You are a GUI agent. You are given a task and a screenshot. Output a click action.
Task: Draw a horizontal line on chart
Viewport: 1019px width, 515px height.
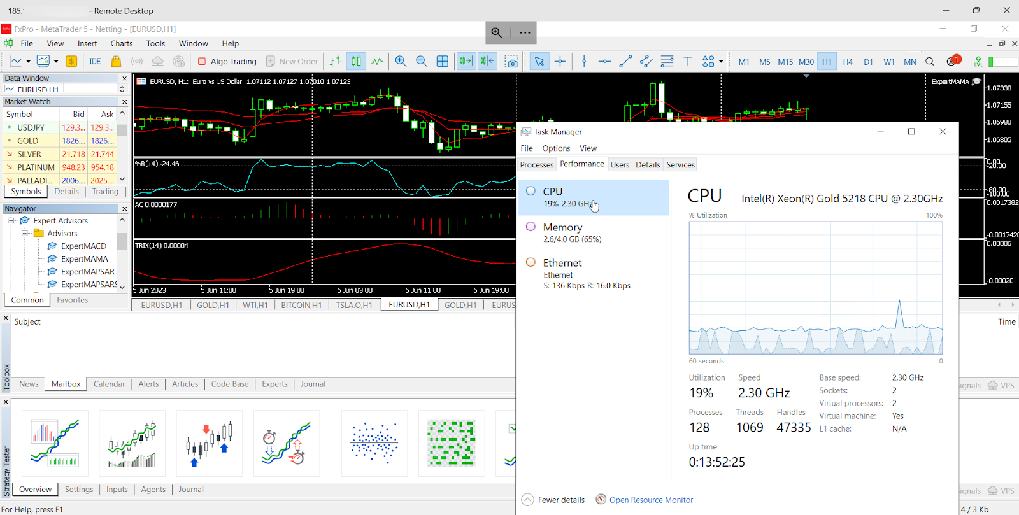pyautogui.click(x=604, y=62)
